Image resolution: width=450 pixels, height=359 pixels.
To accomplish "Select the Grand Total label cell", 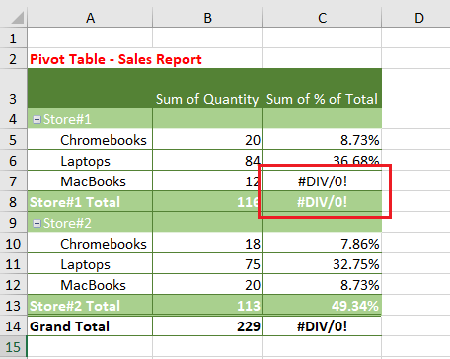I will [x=90, y=326].
